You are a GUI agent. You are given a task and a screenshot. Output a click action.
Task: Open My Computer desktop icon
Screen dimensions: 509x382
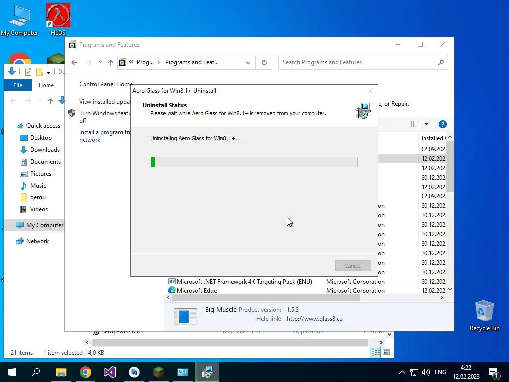point(19,20)
